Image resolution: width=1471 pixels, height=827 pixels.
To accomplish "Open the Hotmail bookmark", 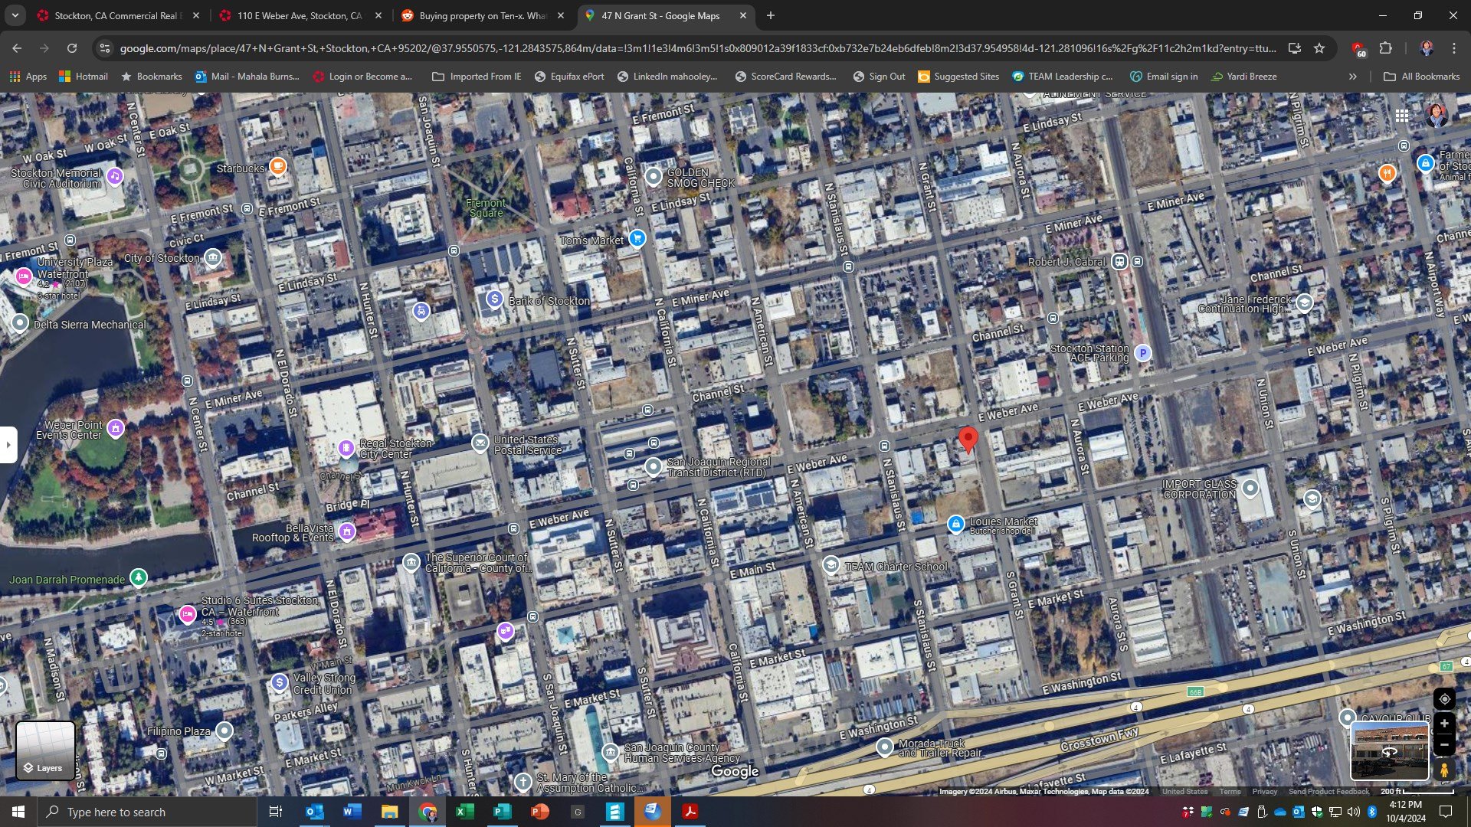I will [84, 77].
